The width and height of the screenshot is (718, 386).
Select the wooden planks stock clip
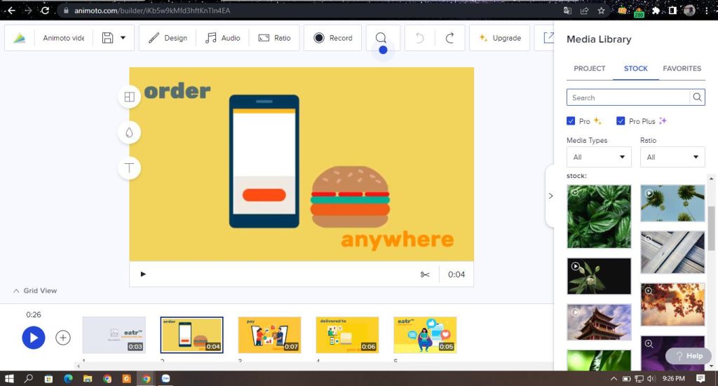coord(672,252)
